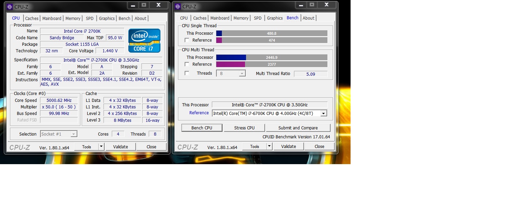
Task: Click the CPU-Z app icon in left window title bar
Action: tap(10, 7)
